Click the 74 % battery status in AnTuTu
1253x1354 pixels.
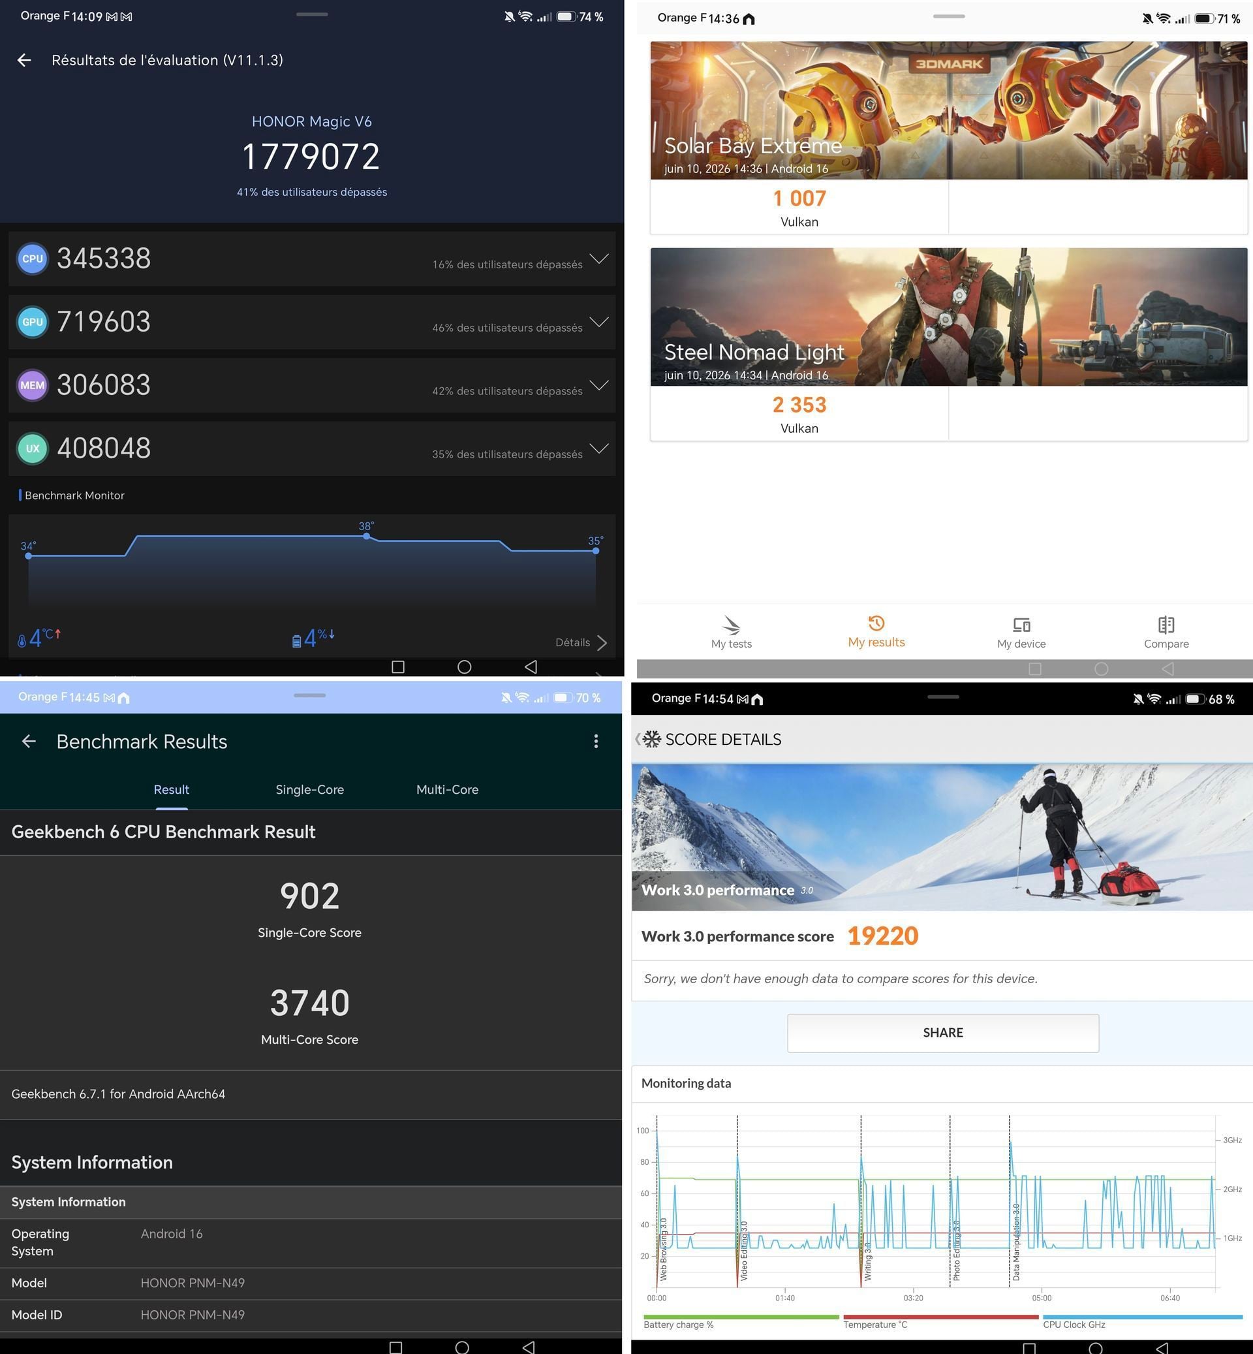click(580, 17)
